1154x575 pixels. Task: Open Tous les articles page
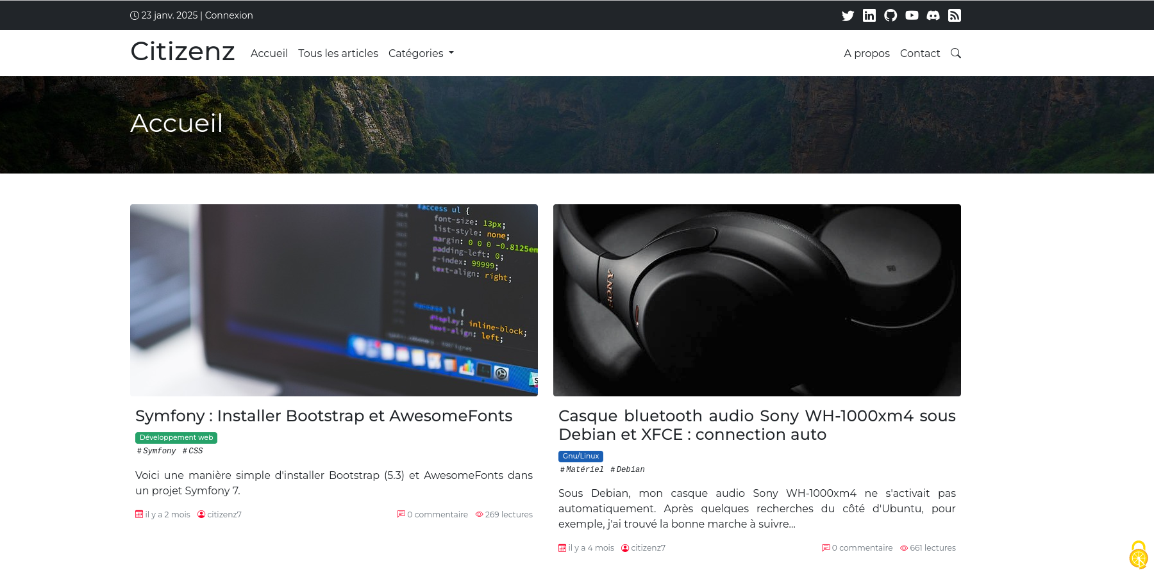[338, 53]
